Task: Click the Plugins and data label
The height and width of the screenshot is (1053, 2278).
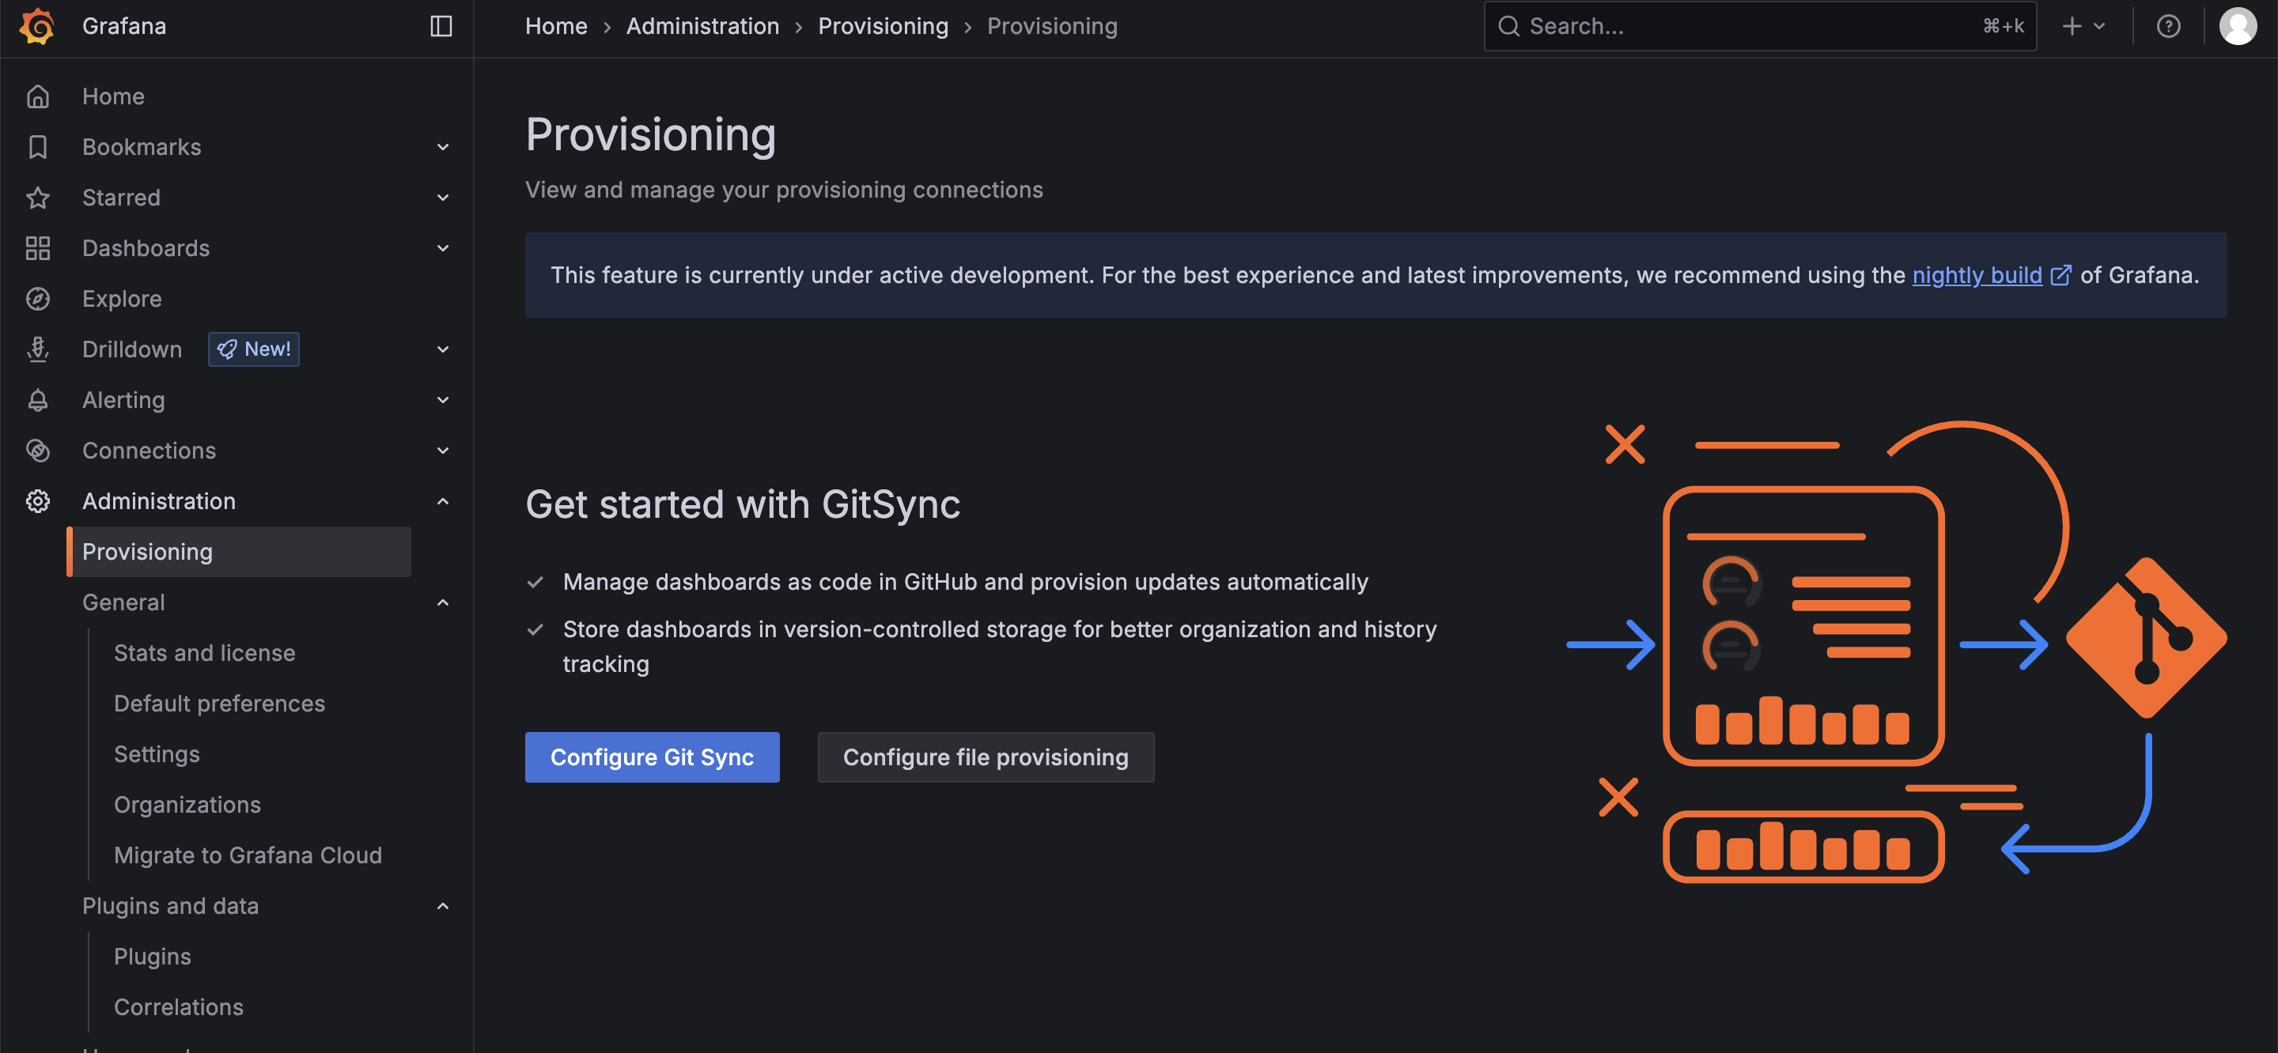Action: pos(171,905)
